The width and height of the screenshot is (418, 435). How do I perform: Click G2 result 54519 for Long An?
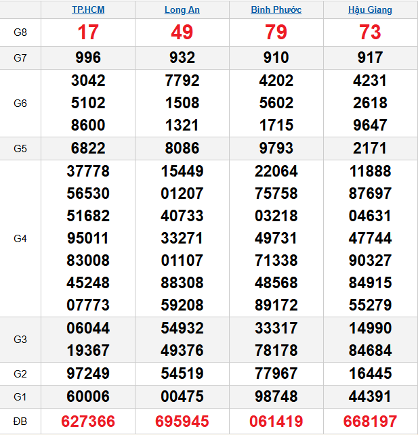coord(182,373)
